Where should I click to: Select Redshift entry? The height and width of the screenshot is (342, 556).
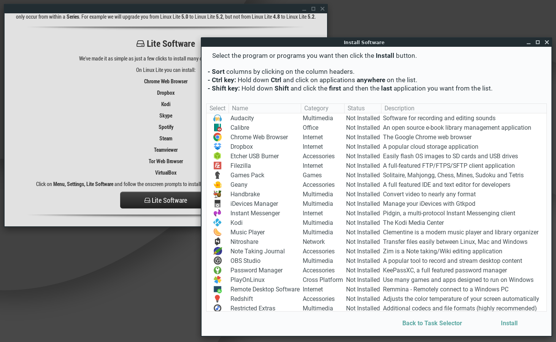coord(241,299)
